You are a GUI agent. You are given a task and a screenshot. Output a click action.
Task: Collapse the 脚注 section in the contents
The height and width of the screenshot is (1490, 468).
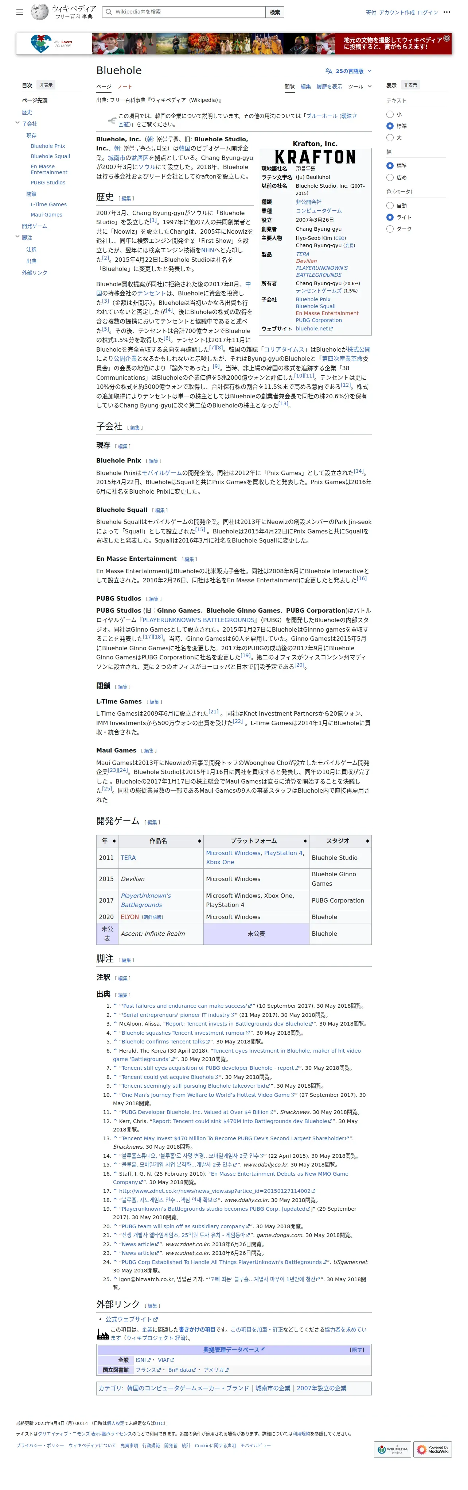tap(17, 237)
